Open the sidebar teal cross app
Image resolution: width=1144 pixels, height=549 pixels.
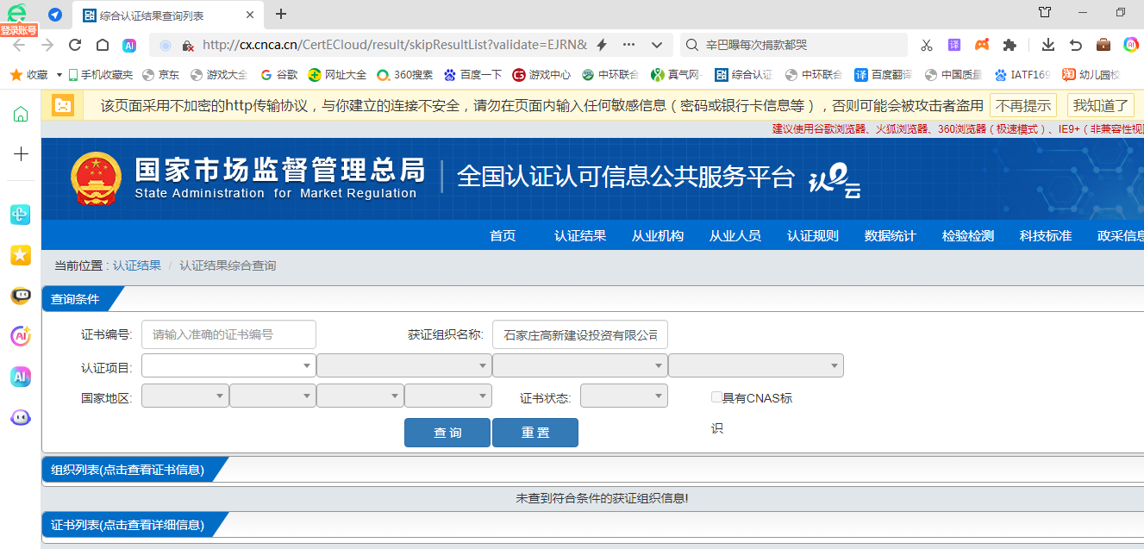click(x=21, y=215)
